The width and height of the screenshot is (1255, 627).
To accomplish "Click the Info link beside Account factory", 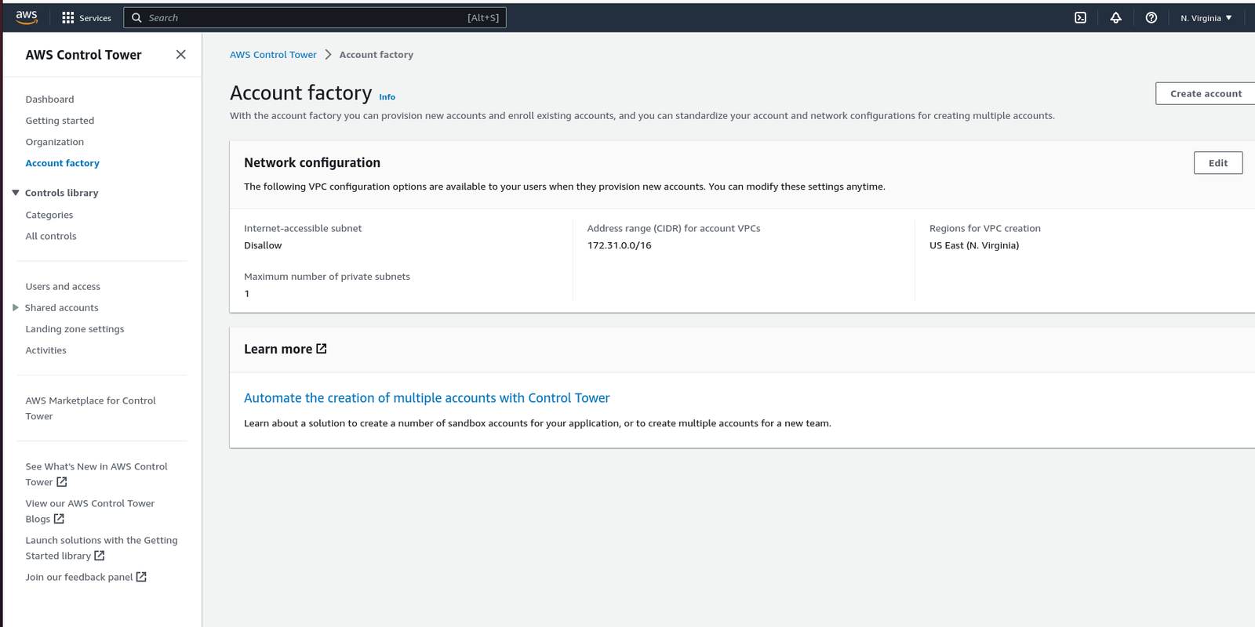I will tap(387, 97).
